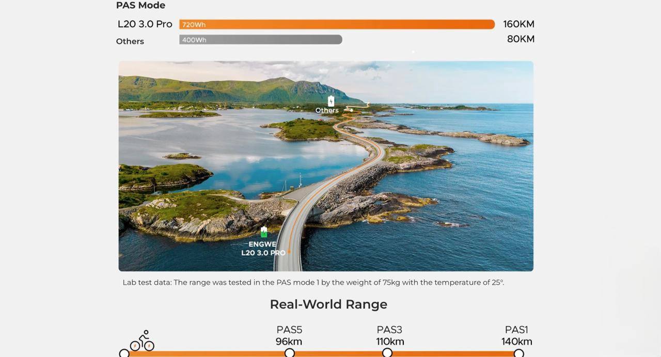661x357 pixels.
Task: Click the white Others battery icon
Action: click(x=331, y=101)
